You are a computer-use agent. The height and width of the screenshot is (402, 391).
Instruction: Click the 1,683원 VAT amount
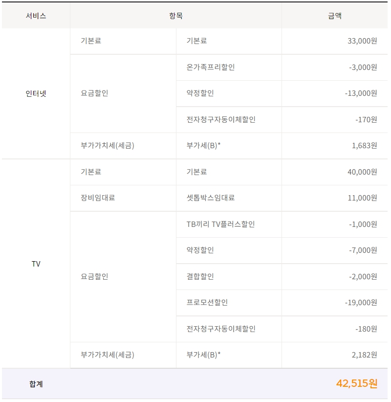[364, 146]
